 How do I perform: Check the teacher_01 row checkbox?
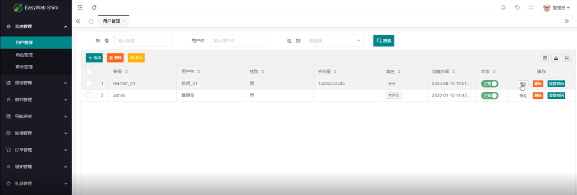click(x=88, y=83)
